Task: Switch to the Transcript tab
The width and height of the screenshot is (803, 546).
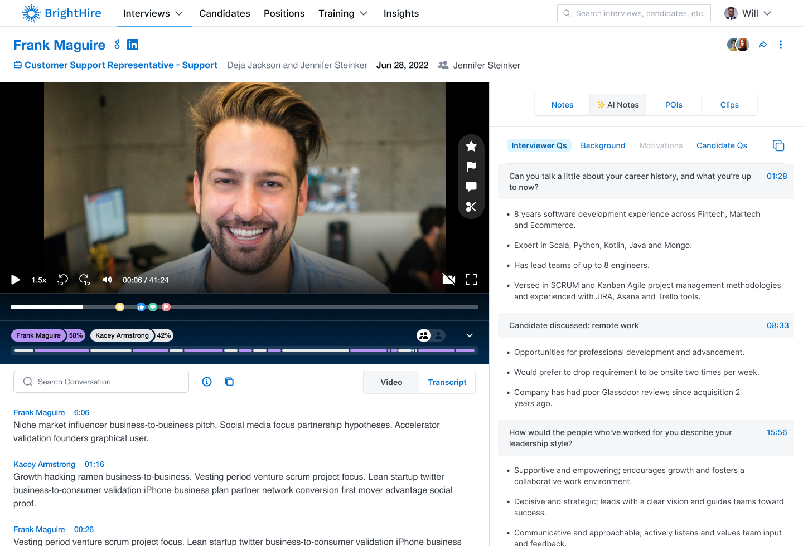Action: click(x=447, y=382)
